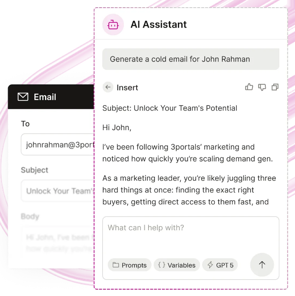Screen dimensions: 295x296
Task: Send the prompt with the arrow button
Action: click(x=262, y=265)
